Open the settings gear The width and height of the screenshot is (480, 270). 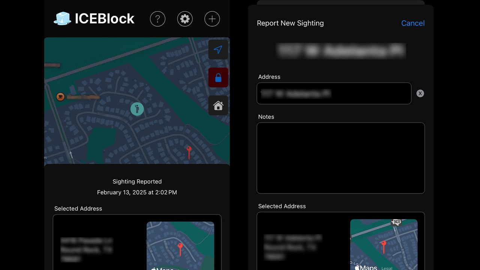tap(184, 19)
